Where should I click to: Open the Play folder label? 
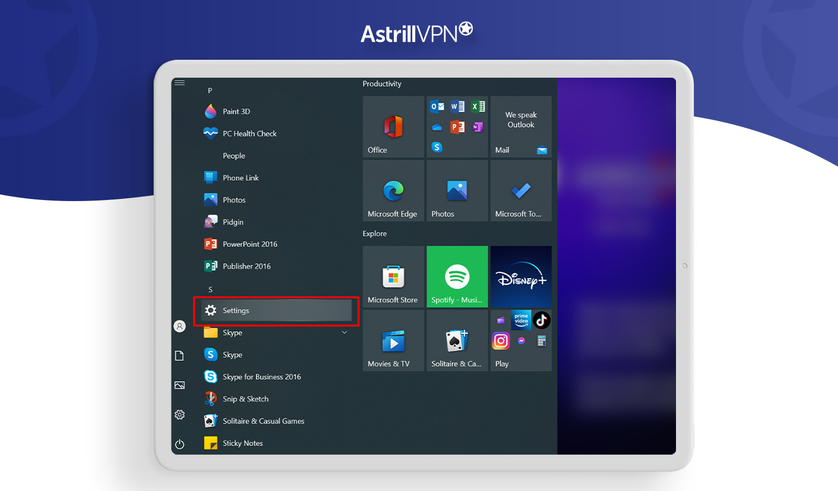502,364
